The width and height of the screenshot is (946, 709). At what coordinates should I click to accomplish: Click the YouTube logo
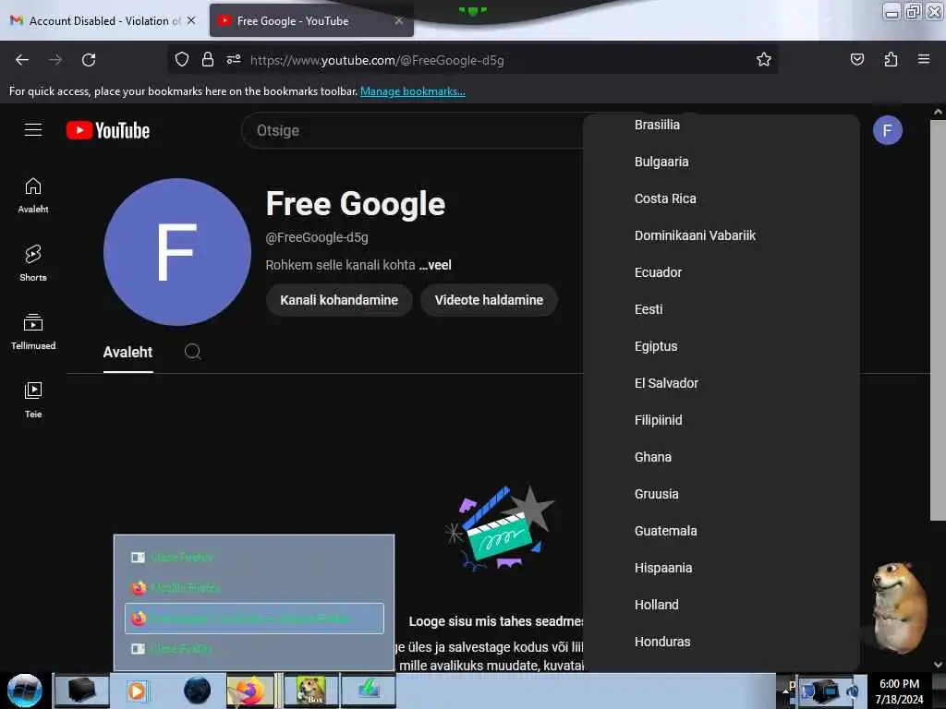pos(108,130)
